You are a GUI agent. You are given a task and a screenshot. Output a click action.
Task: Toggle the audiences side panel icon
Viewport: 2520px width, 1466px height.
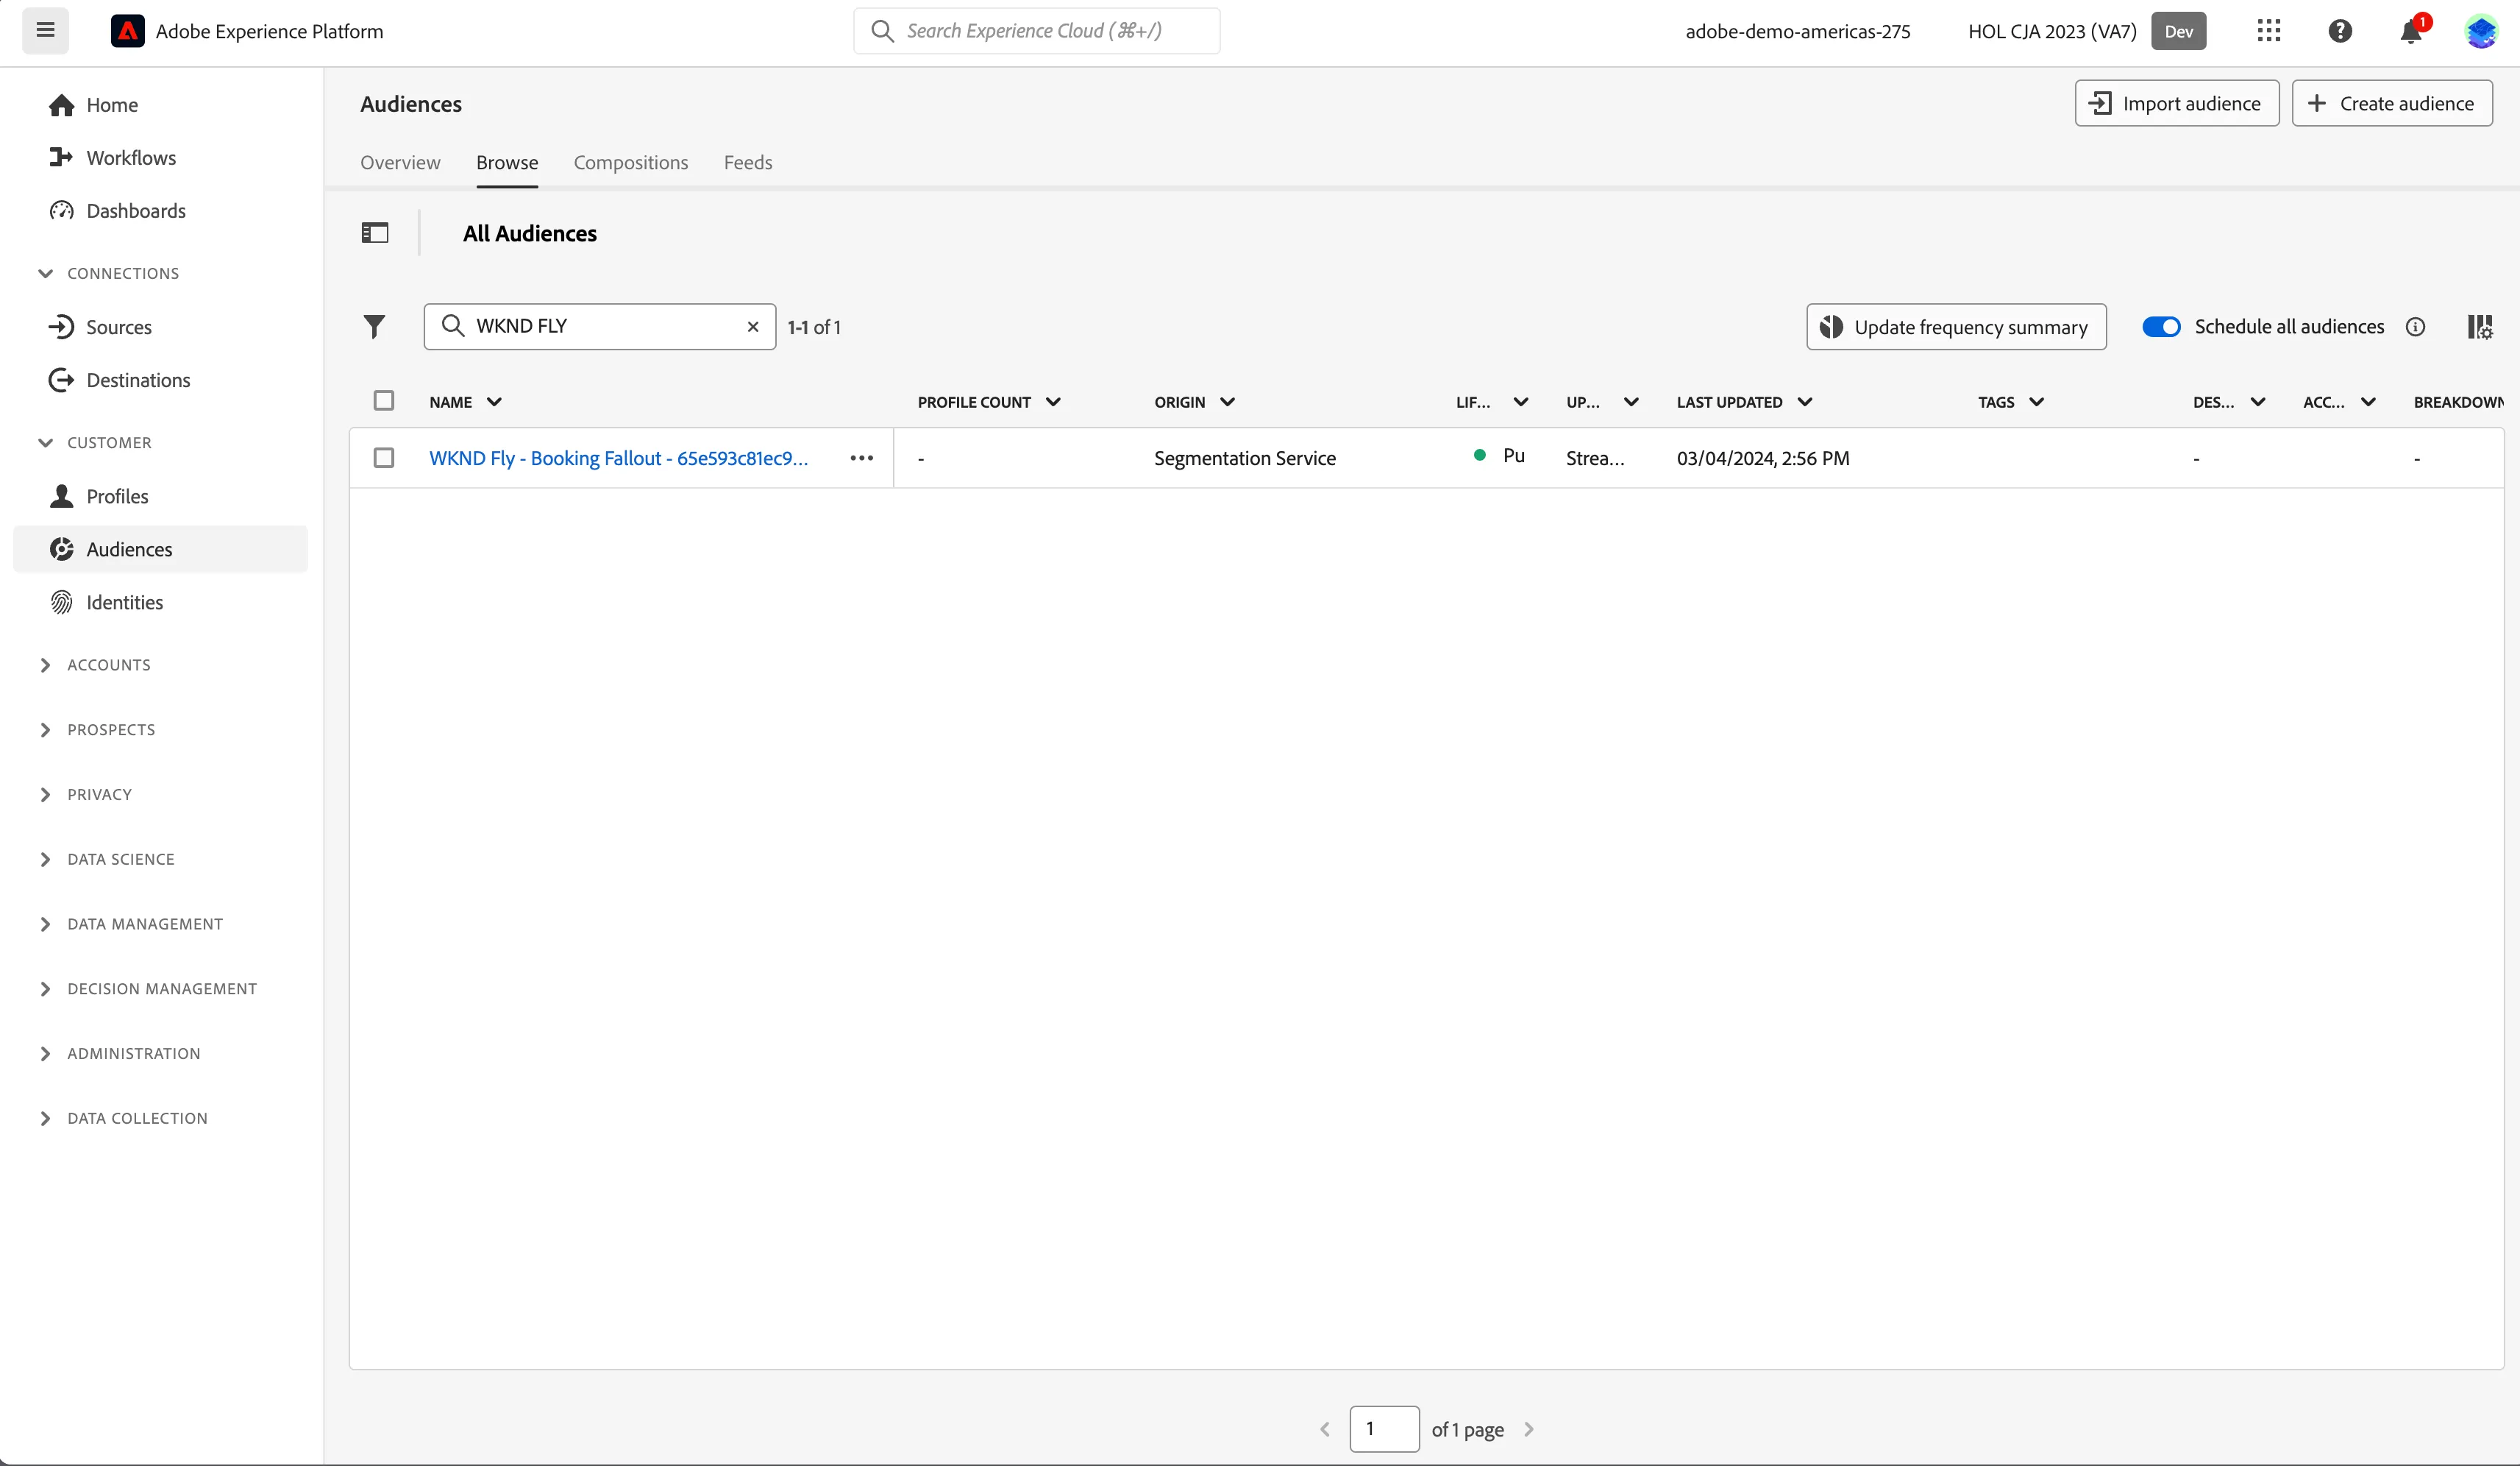[375, 233]
